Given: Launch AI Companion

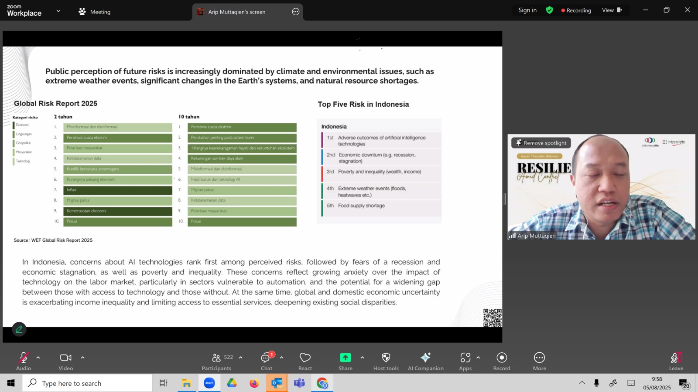Looking at the screenshot, I should (425, 362).
